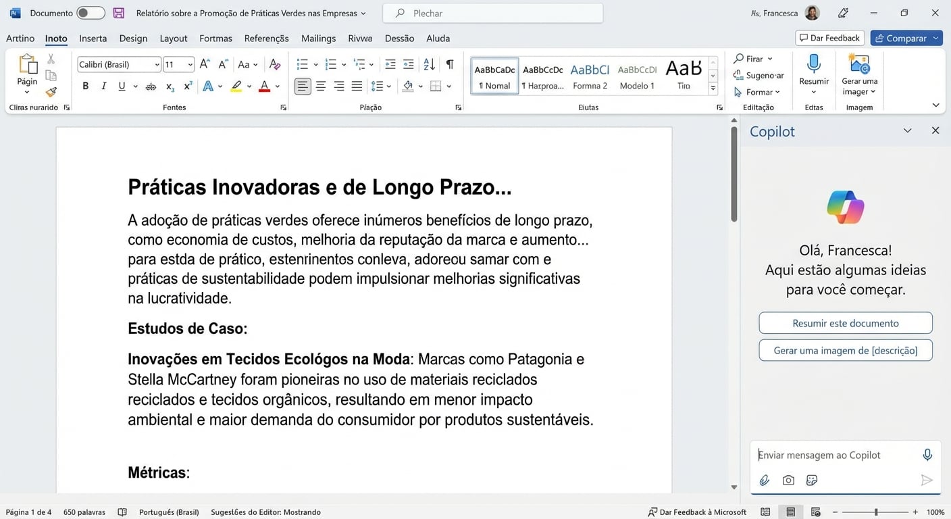Apply subscript formatting
Screen dimensions: 951x519
tap(169, 86)
